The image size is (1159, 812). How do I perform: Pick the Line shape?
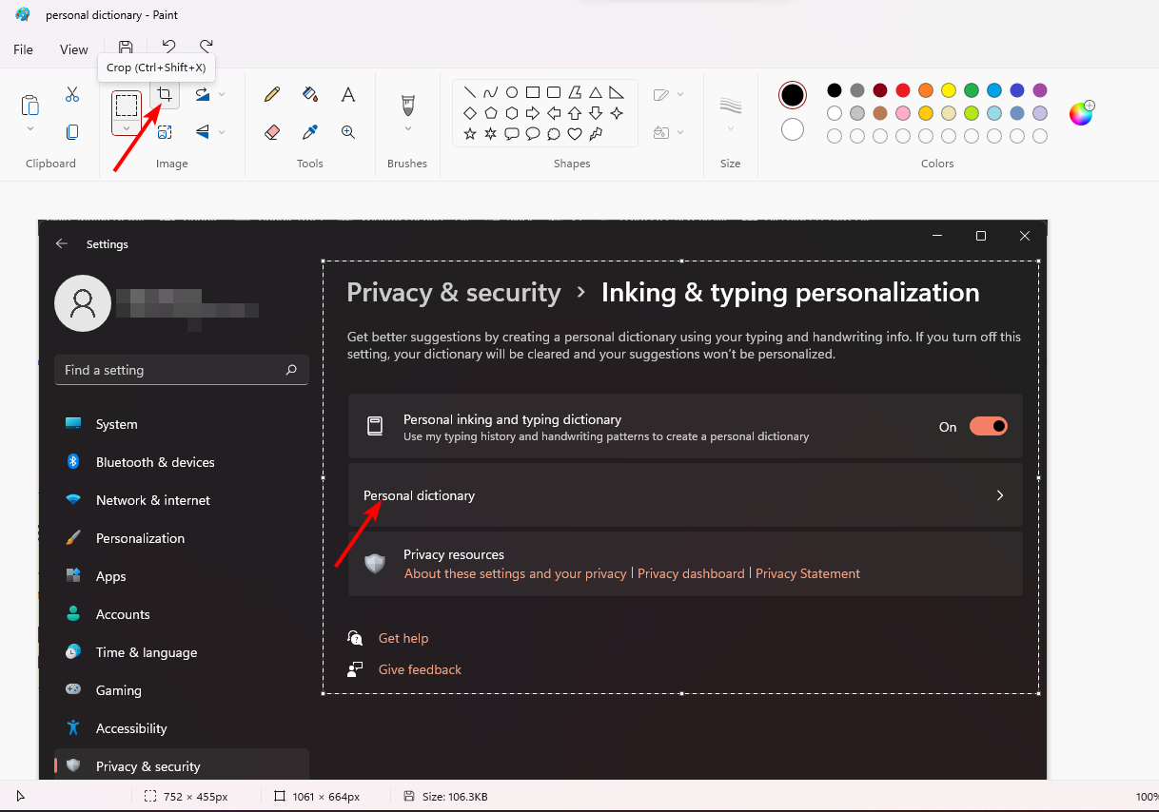(470, 92)
